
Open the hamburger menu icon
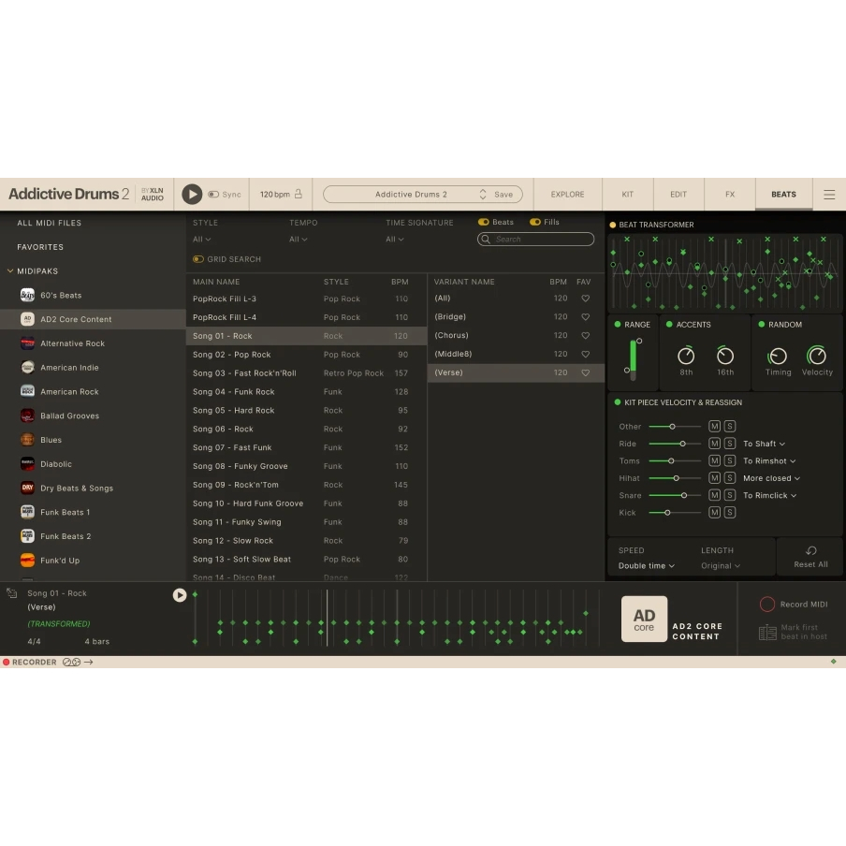[x=829, y=195]
